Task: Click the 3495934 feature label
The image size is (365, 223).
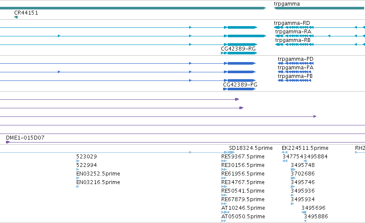Action: click(303, 199)
